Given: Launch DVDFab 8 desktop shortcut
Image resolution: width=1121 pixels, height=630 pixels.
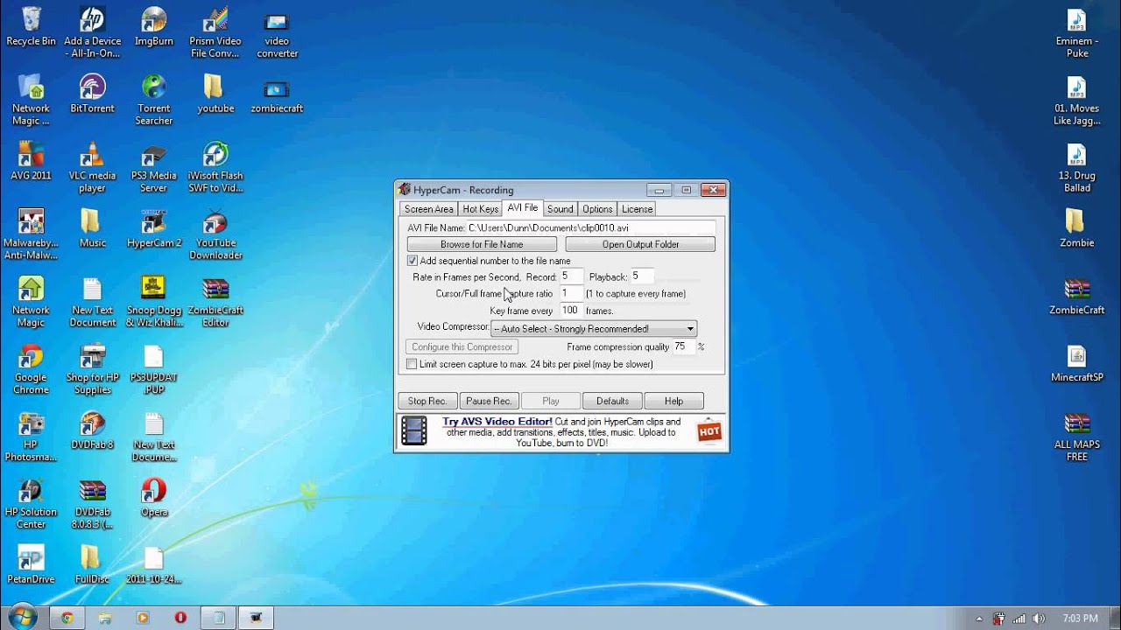Looking at the screenshot, I should [92, 430].
